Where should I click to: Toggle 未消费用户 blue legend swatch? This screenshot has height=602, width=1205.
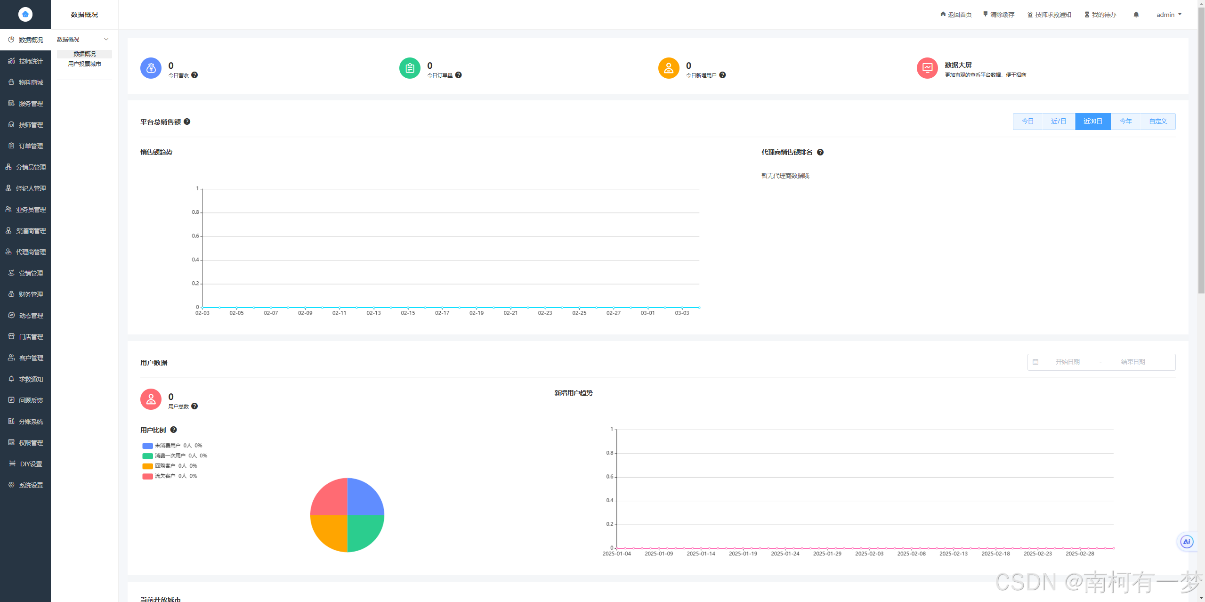147,446
